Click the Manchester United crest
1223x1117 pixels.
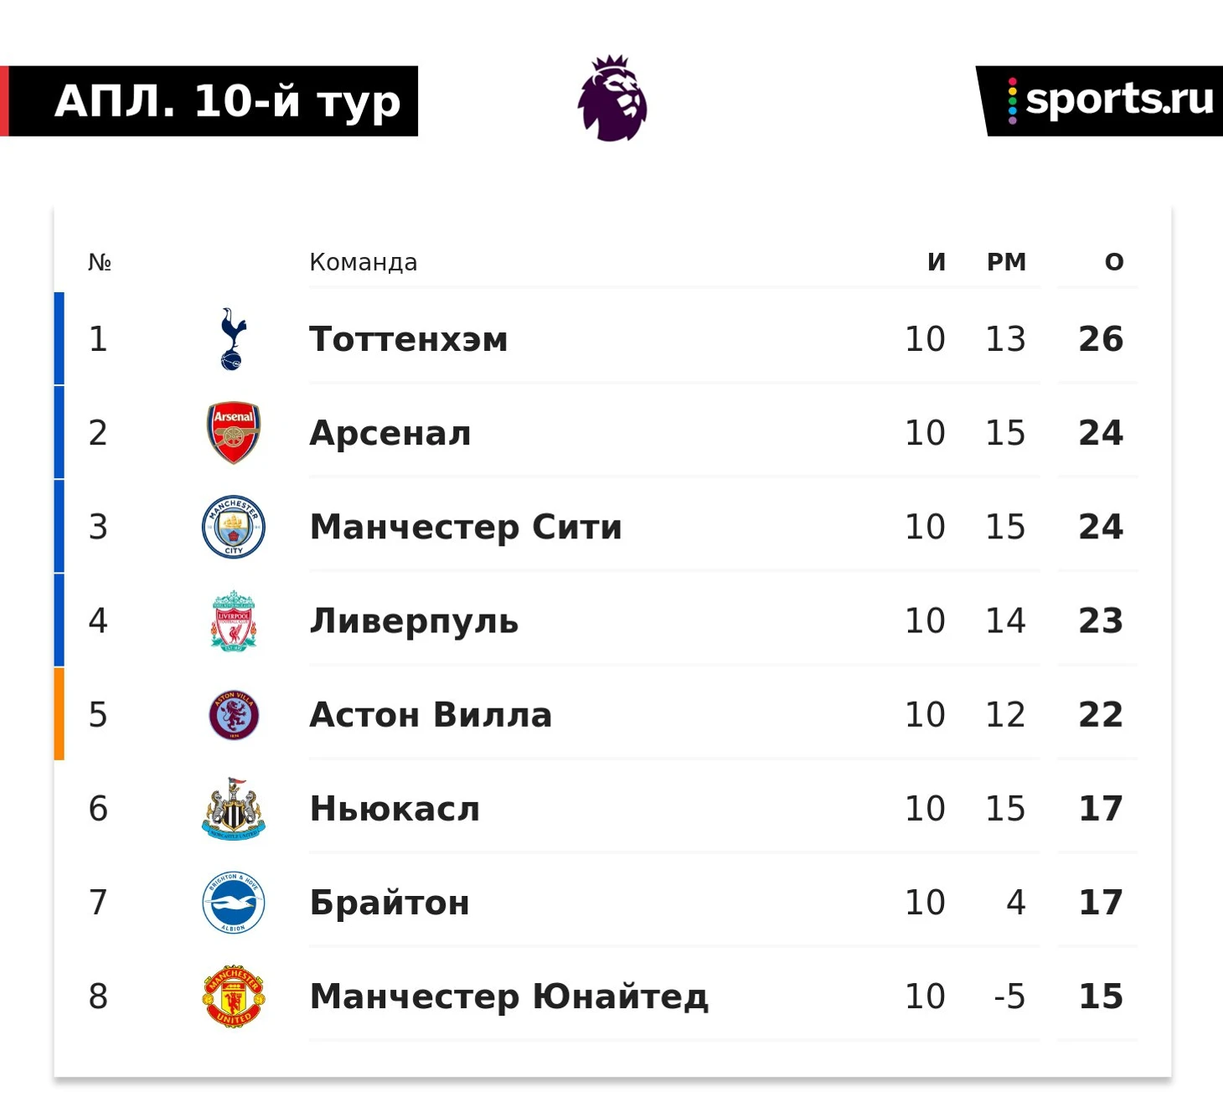(x=234, y=996)
